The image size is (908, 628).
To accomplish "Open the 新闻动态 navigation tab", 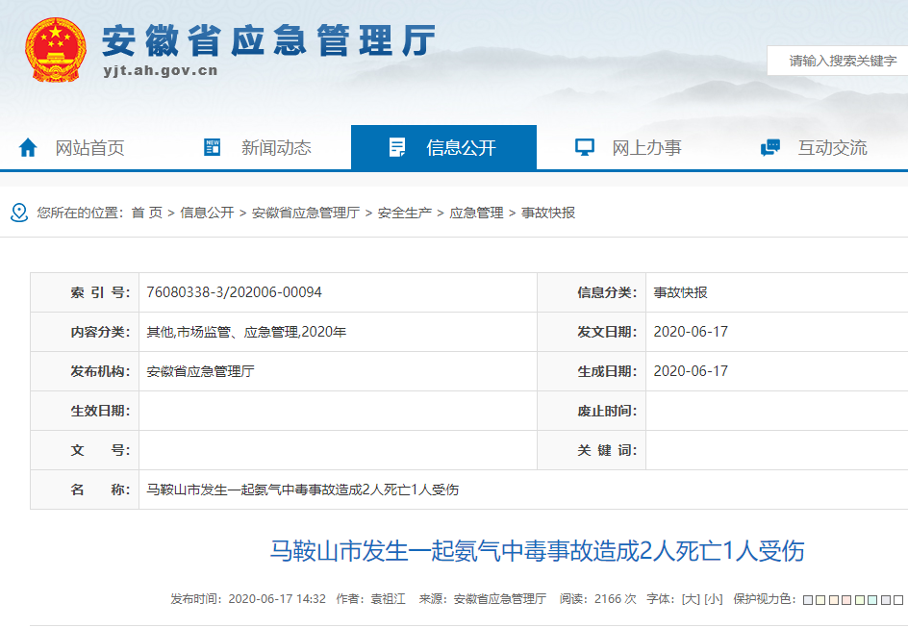I will [x=275, y=147].
